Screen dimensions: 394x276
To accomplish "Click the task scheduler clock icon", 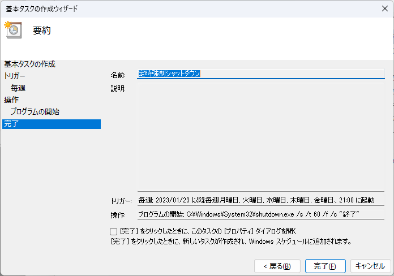I will tap(13, 30).
